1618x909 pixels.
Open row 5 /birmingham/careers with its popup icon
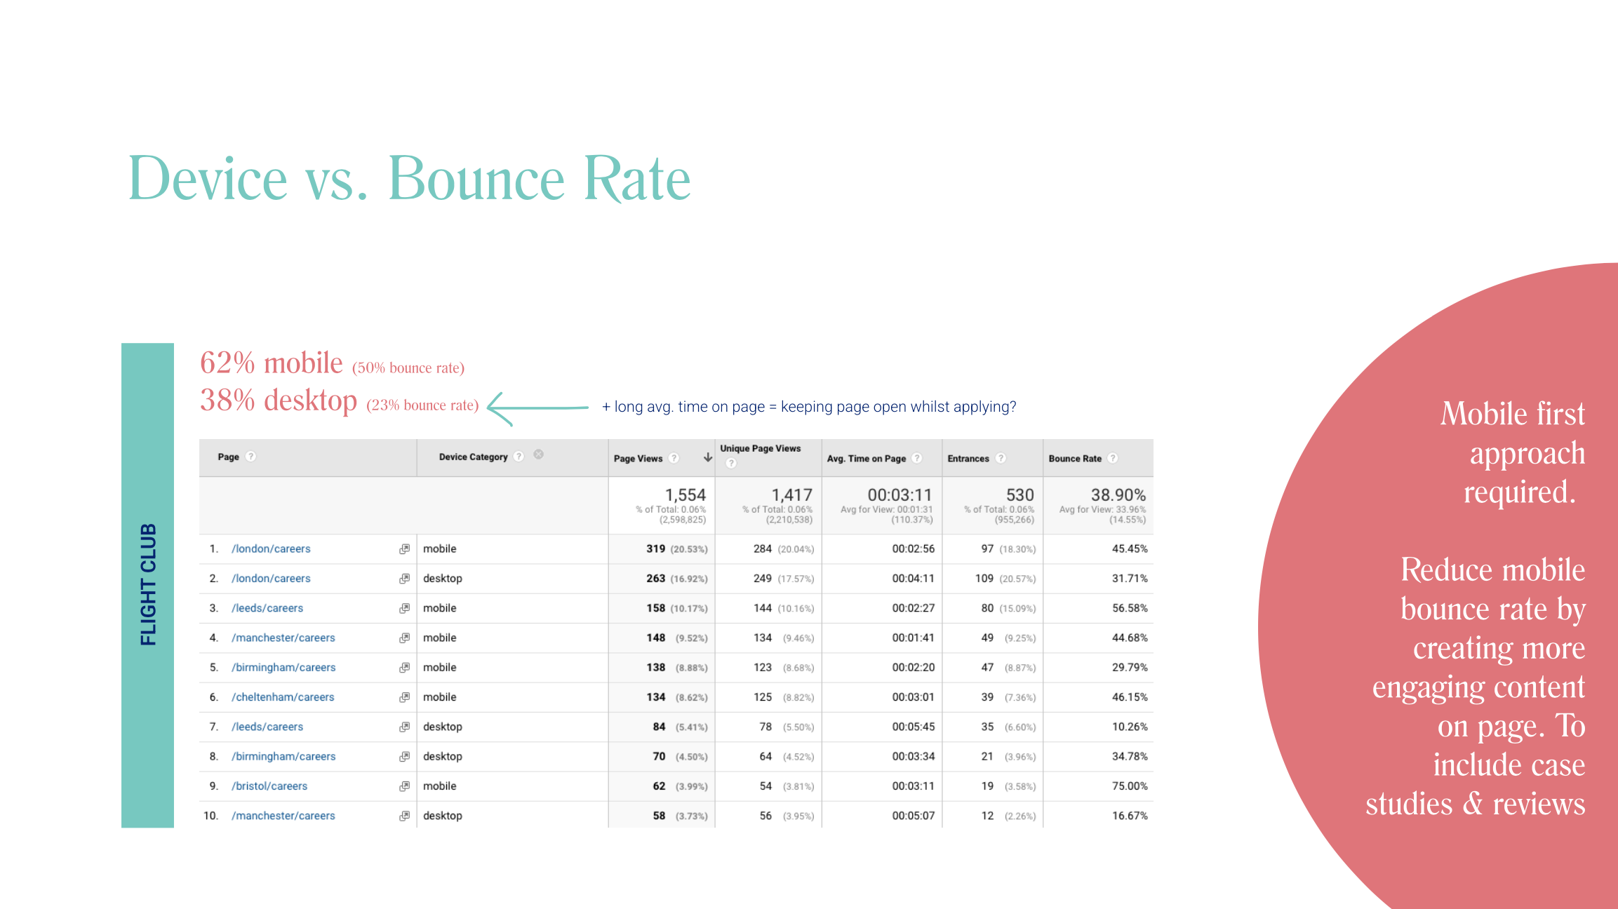click(404, 668)
